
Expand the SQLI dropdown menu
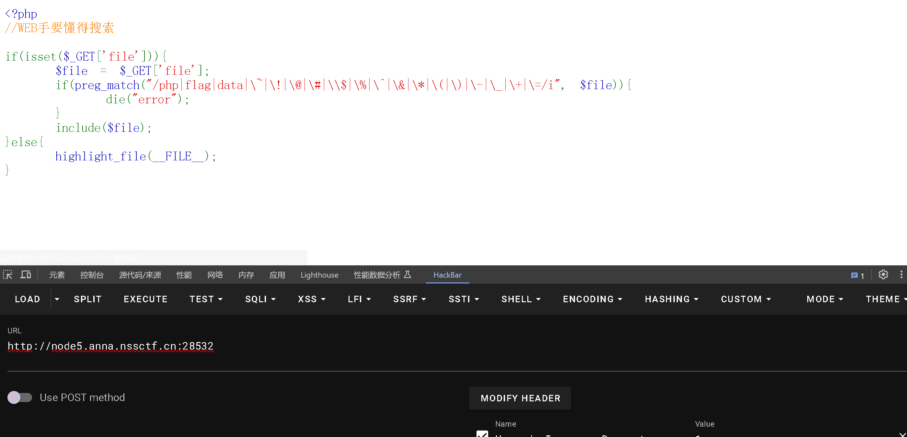click(x=260, y=299)
